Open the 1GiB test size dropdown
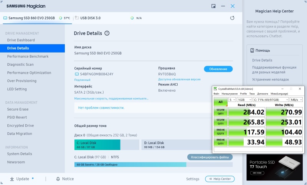This screenshot has height=185, width=307. [244, 100]
